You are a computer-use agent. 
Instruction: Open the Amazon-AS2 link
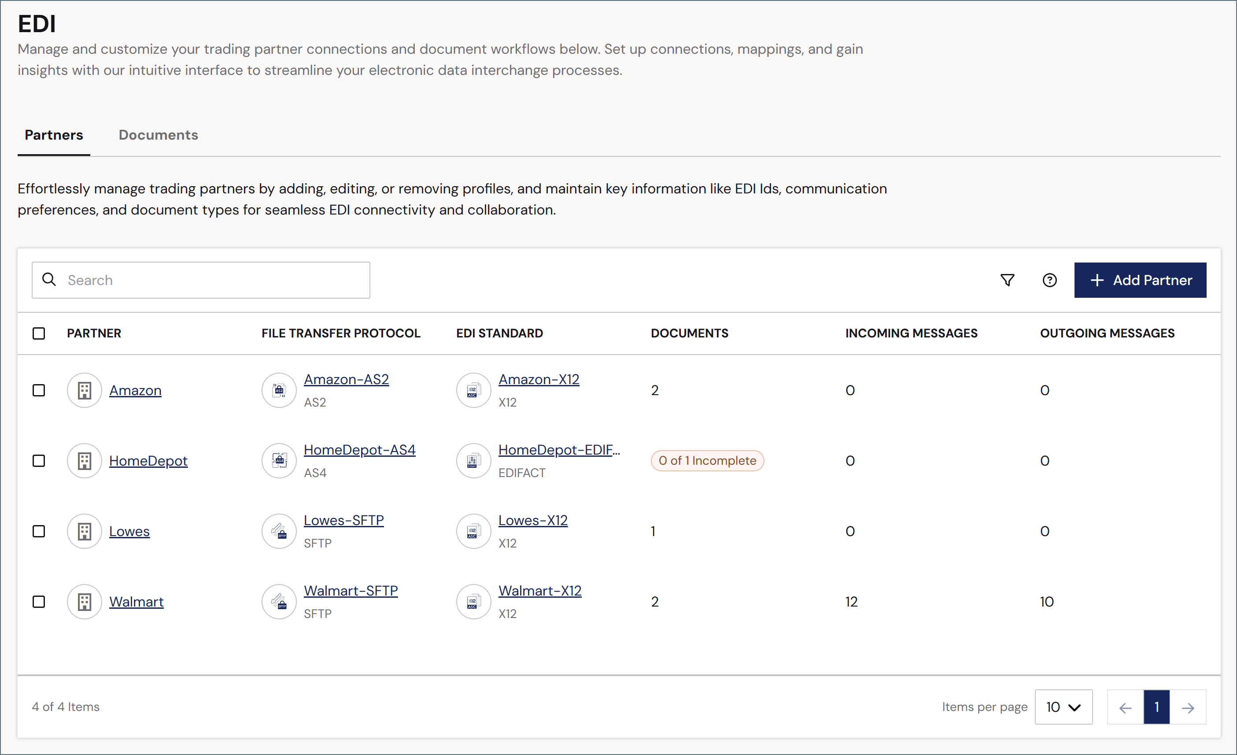point(346,379)
